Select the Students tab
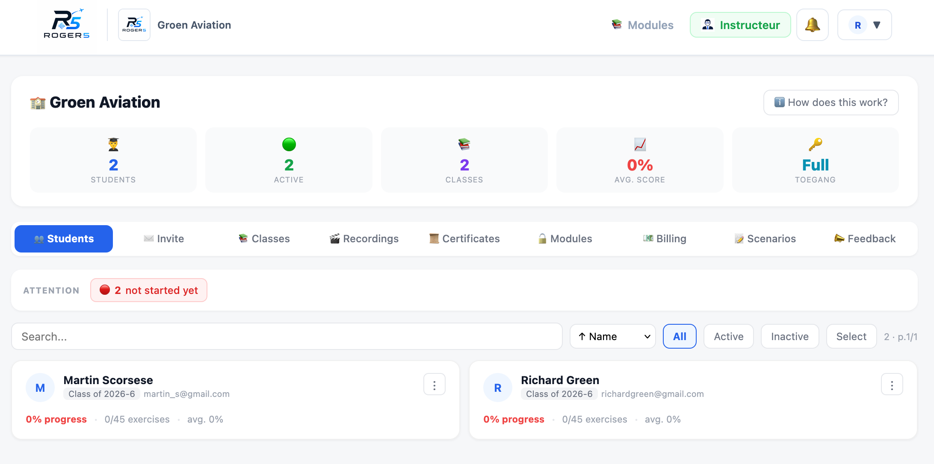The width and height of the screenshot is (934, 464). click(x=64, y=239)
